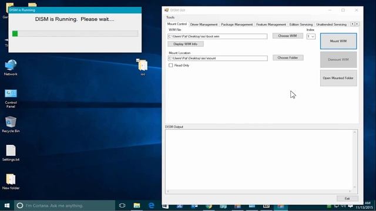Click the taskbar date 11/13/2015
Image resolution: width=376 pixels, height=211 pixels.
click(364, 207)
